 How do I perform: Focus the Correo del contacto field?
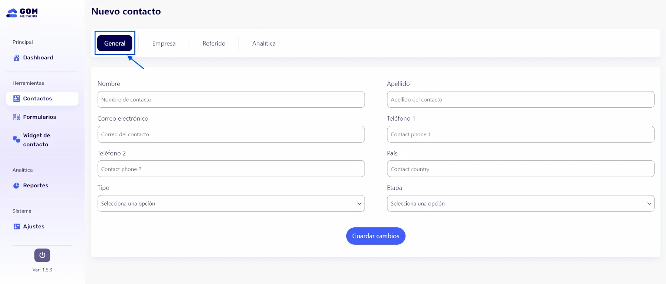click(231, 134)
